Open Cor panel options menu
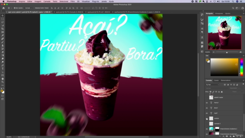 pyautogui.click(x=243, y=56)
